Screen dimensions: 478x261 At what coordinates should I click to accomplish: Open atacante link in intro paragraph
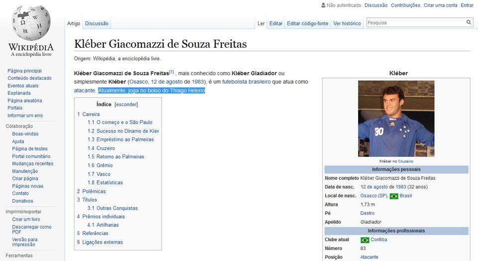click(85, 91)
